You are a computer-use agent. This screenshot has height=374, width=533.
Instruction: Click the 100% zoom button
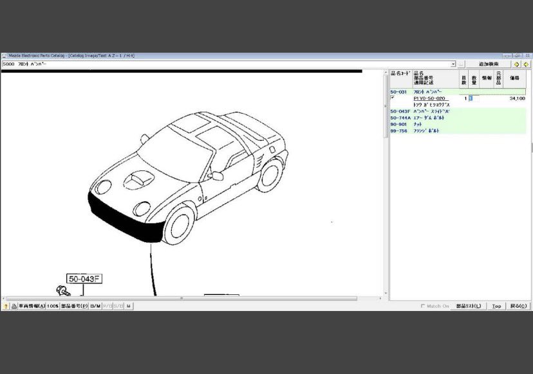click(x=53, y=306)
